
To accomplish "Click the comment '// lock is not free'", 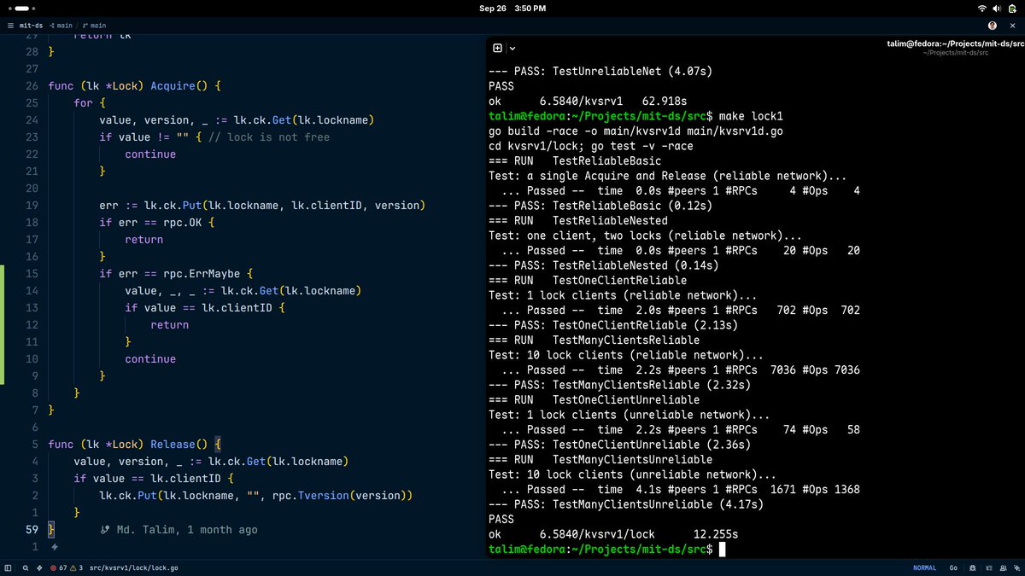I will click(268, 137).
